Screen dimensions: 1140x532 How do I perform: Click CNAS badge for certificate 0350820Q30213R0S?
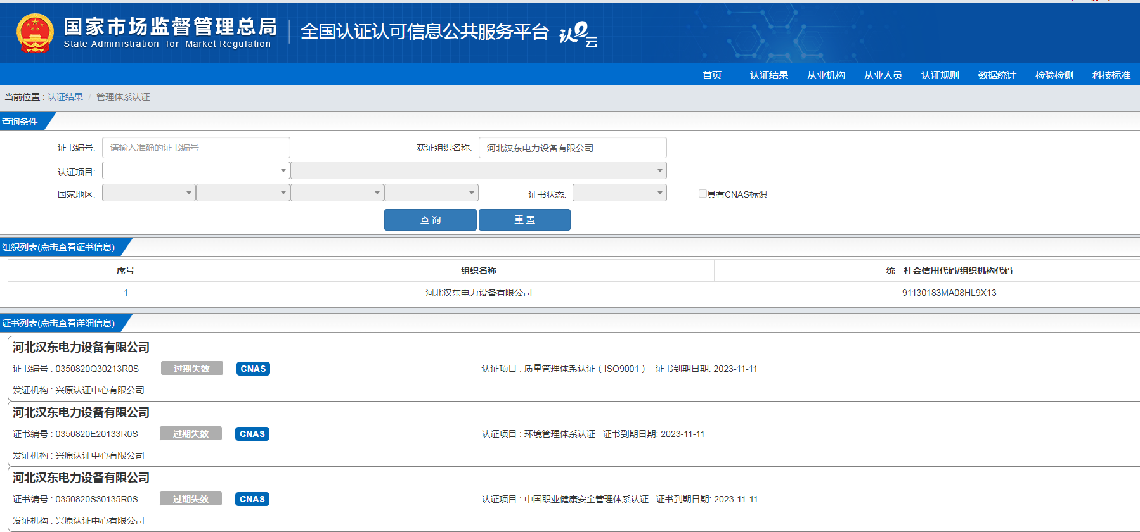pos(253,369)
